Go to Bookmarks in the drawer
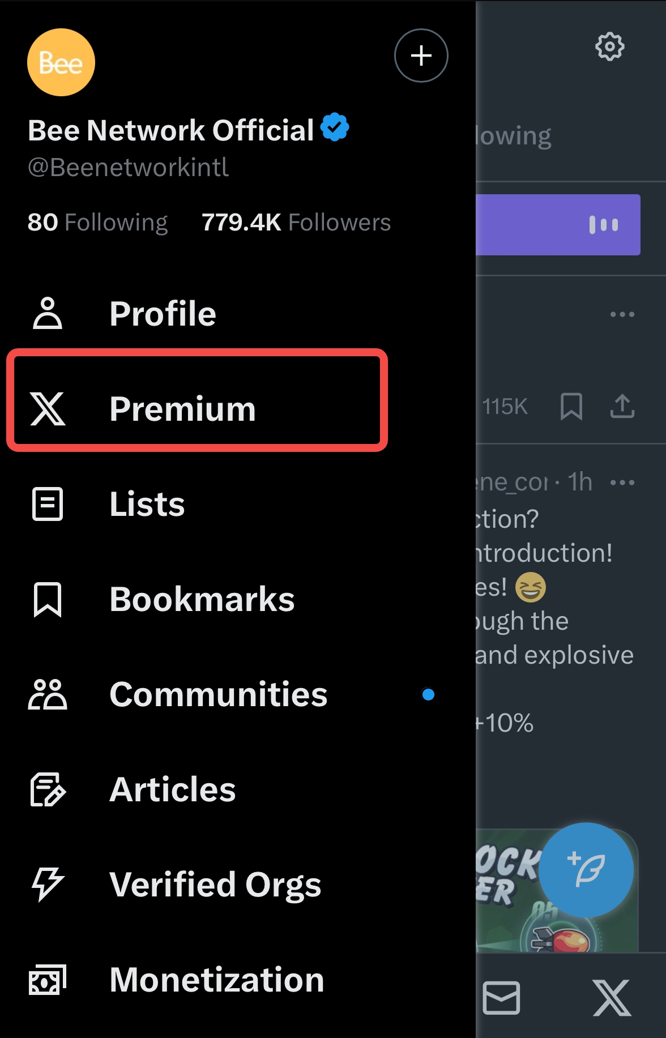 point(202,599)
